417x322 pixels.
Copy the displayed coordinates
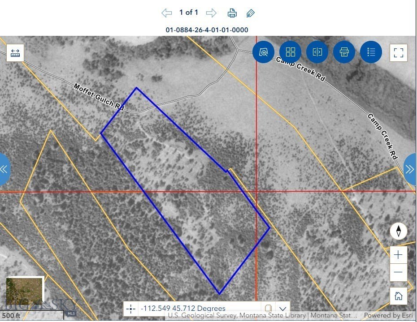coord(268,309)
